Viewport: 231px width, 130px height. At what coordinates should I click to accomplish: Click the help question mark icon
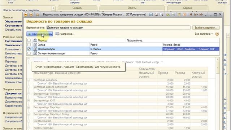217,34
